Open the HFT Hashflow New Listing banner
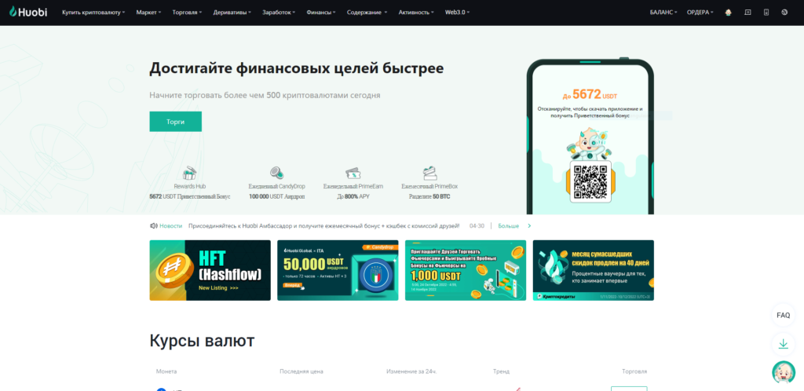 (x=210, y=270)
